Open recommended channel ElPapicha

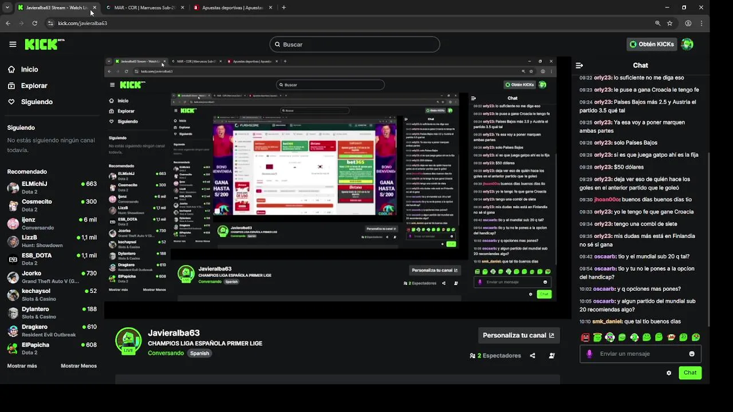[52, 348]
